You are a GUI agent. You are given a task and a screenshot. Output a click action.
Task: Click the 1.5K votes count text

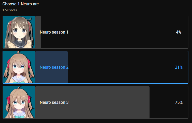point(10,10)
